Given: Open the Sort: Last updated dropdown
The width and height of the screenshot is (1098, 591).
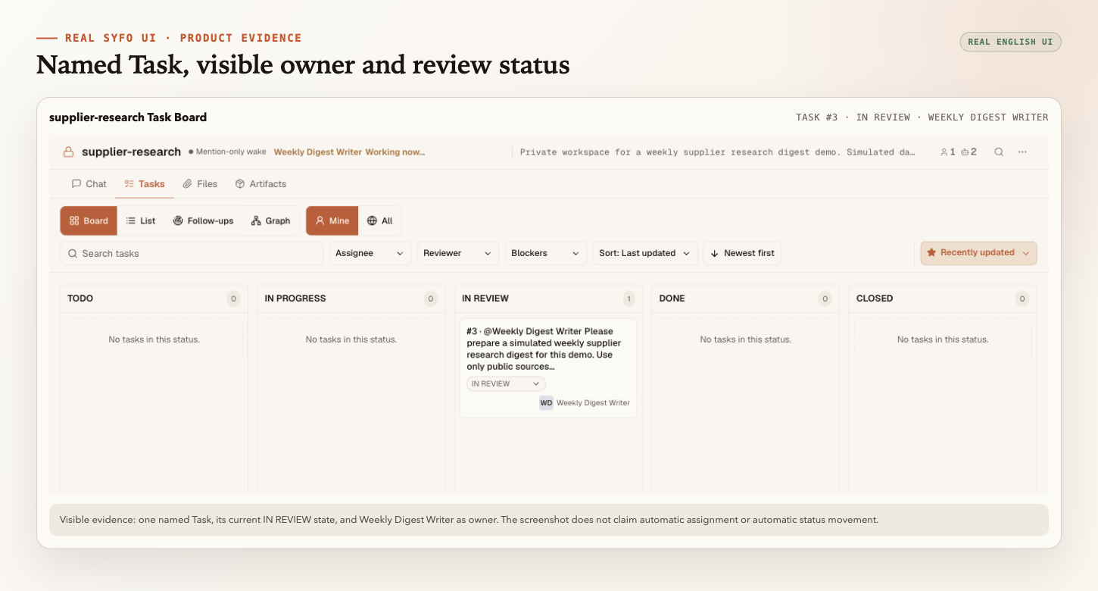Looking at the screenshot, I should (645, 253).
